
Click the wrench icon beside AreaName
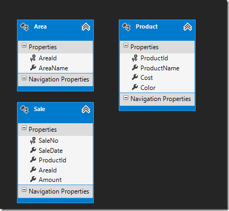click(33, 68)
